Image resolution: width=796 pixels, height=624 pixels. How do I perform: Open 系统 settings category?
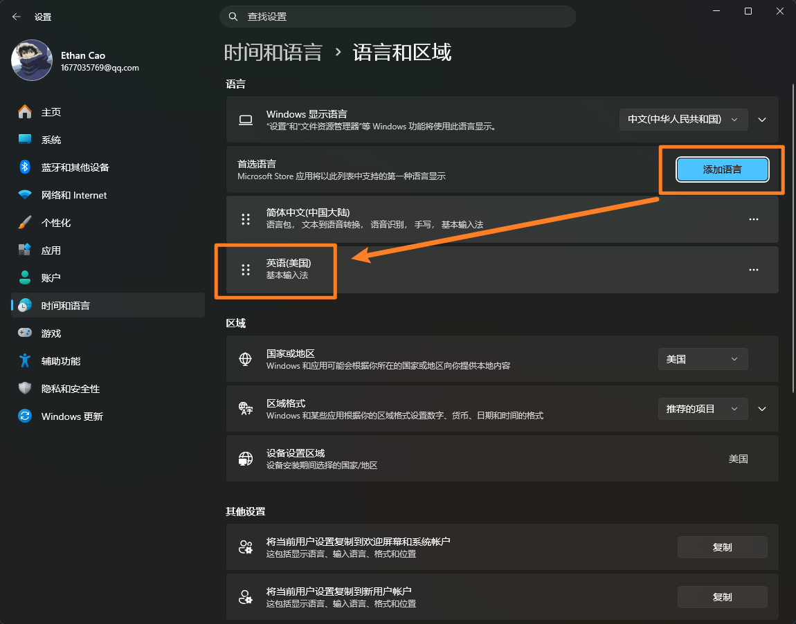coord(107,140)
